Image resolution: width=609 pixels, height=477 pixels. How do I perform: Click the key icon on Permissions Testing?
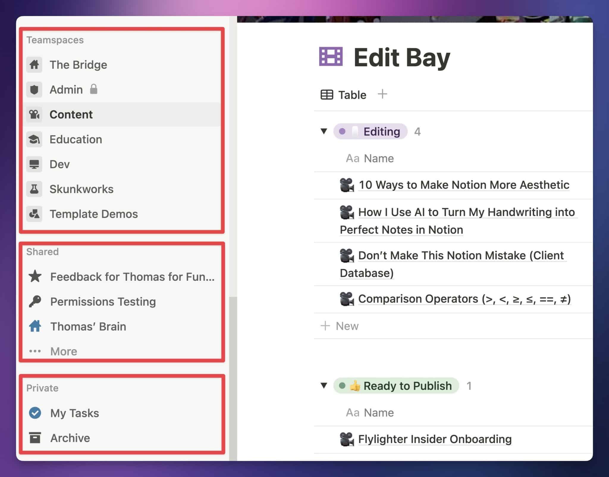pyautogui.click(x=35, y=302)
